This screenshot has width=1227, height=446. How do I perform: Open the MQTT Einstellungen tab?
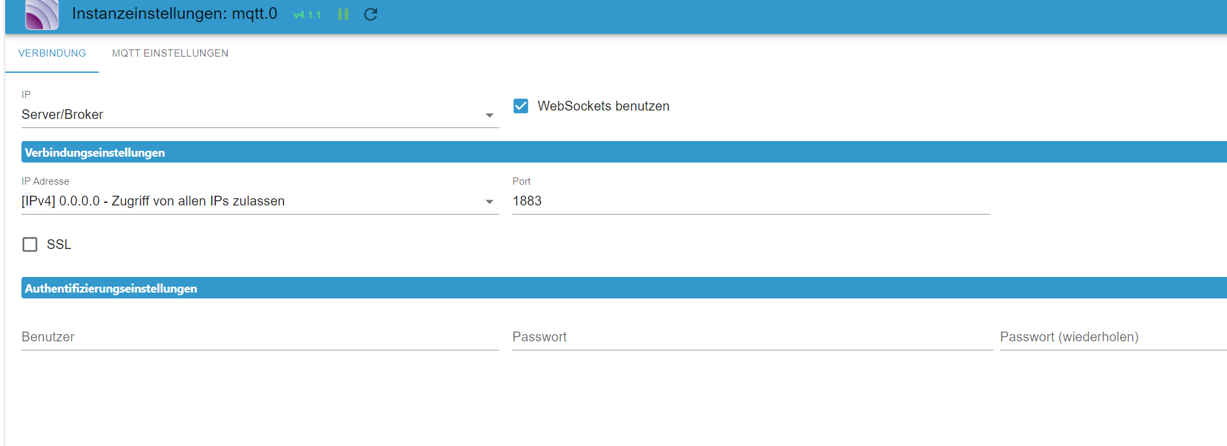(x=170, y=53)
